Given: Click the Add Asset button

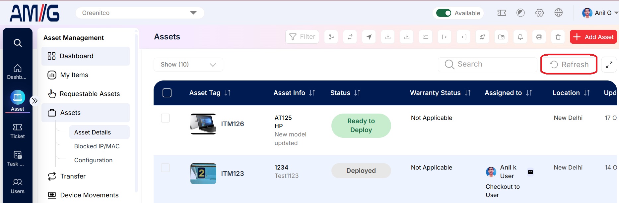Looking at the screenshot, I should [x=593, y=37].
